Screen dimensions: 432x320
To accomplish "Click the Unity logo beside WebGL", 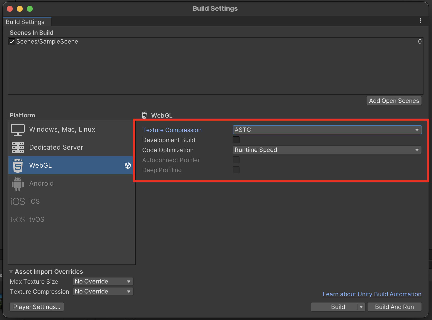I will point(128,166).
